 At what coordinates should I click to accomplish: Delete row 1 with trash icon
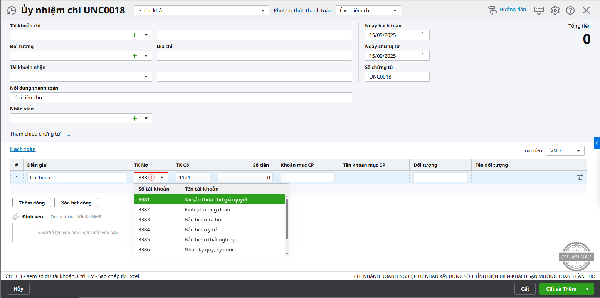tap(580, 177)
